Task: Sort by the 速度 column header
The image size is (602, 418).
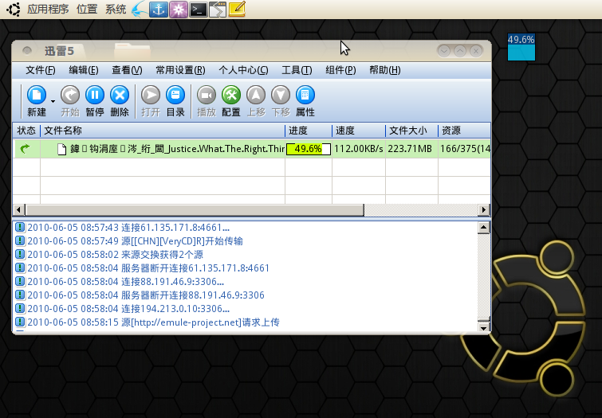Action: (357, 131)
